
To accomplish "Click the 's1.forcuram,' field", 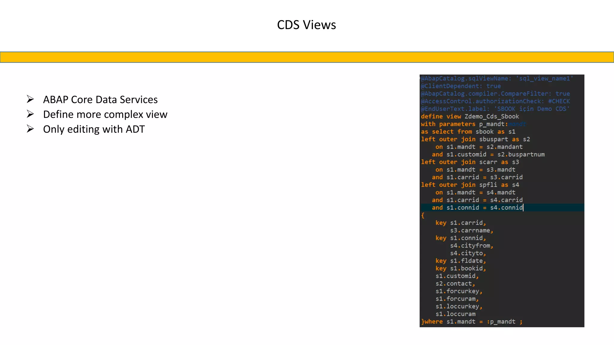I will click(457, 299).
